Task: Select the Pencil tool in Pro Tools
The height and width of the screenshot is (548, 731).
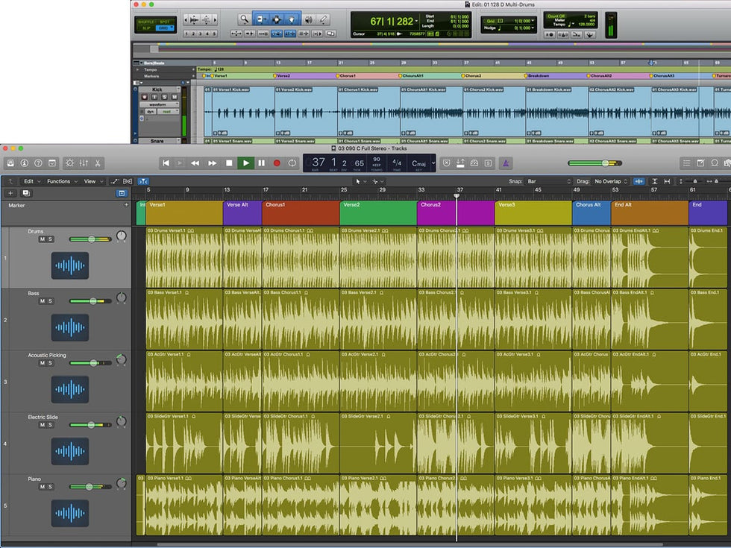Action: 324,19
